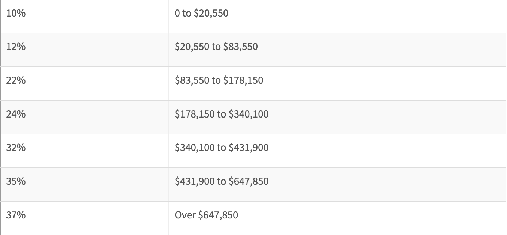
Task: Click empty space beside the 35% label
Action: tap(97, 184)
